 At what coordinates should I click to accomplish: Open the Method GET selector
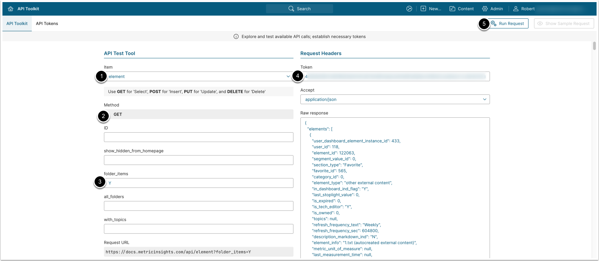click(199, 114)
